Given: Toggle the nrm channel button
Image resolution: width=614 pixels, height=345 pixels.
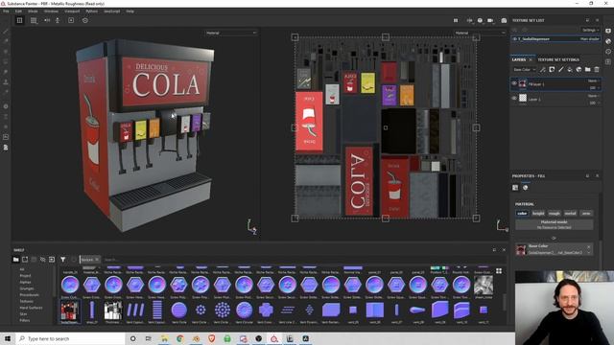Looking at the screenshot, I should [x=586, y=213].
